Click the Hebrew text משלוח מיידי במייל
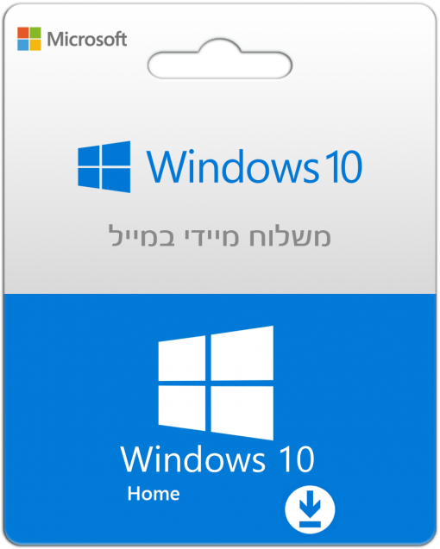Screen dimensions: 440x549 220,235
